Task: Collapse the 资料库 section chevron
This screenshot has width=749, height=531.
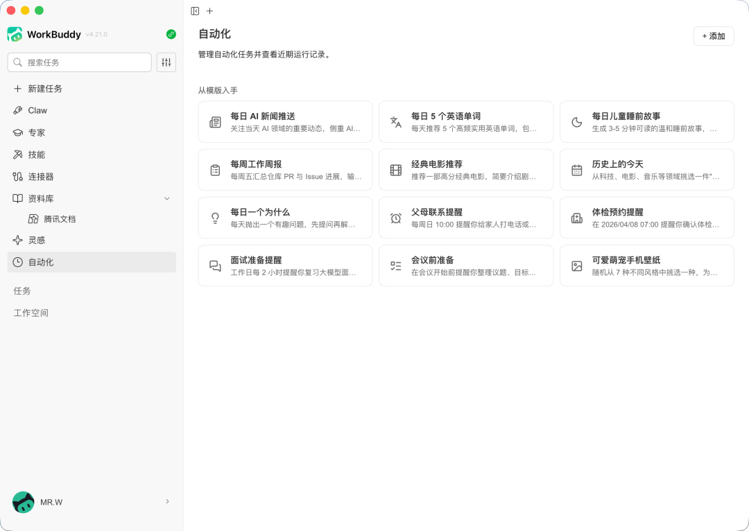Action: coord(166,199)
